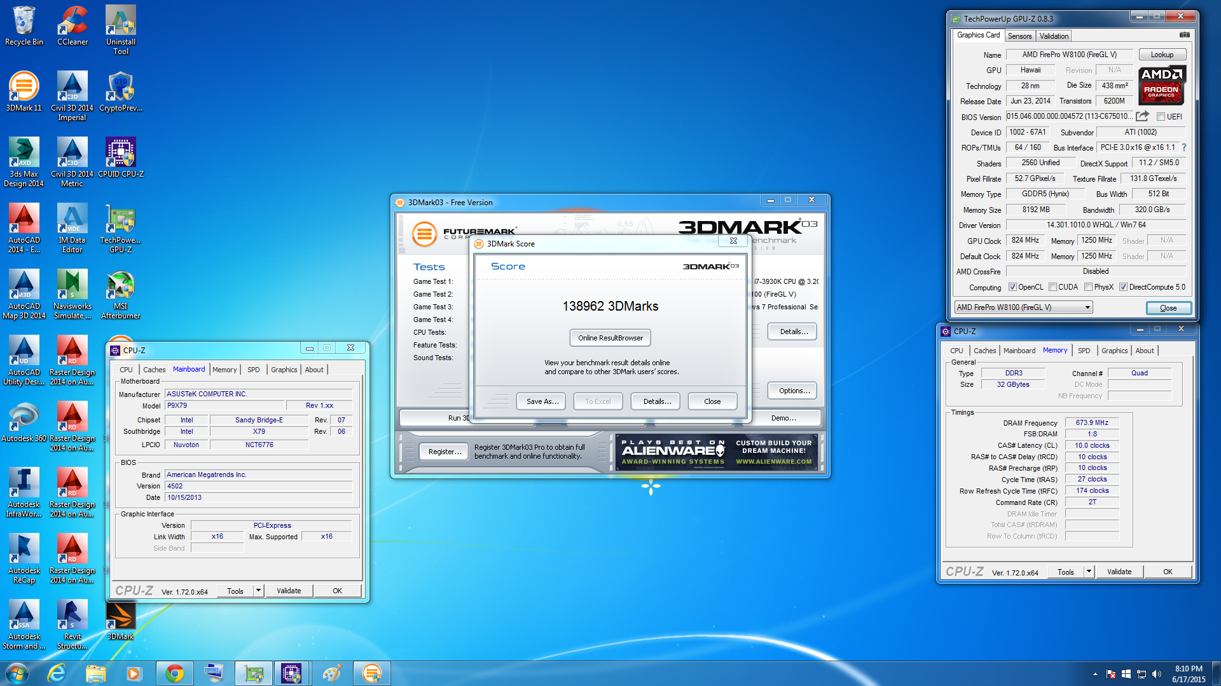
Task: Toggle the DirectCompute 5.0 checkbox
Action: tap(1123, 287)
